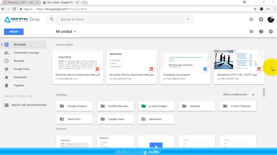Click the Reciente clock icon
This screenshot has width=277, height=155.
point(7,61)
